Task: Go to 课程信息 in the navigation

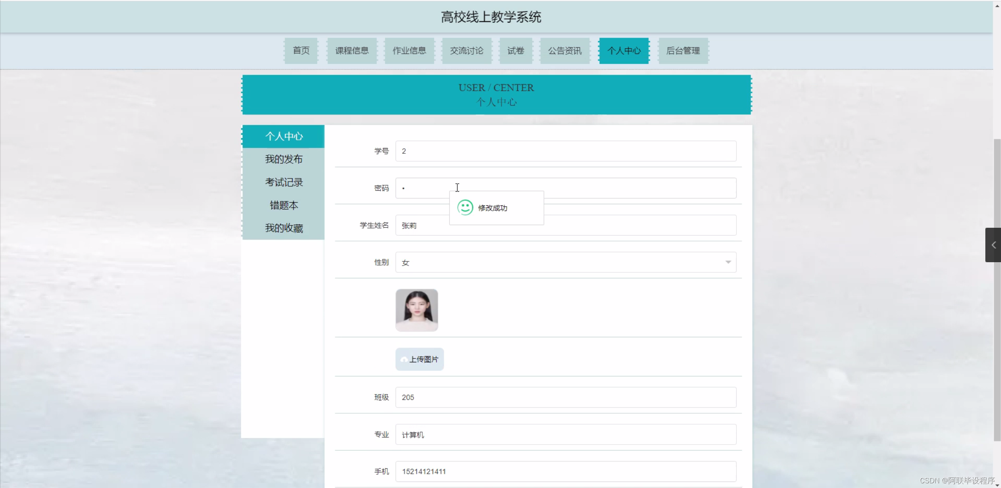Action: pos(351,50)
